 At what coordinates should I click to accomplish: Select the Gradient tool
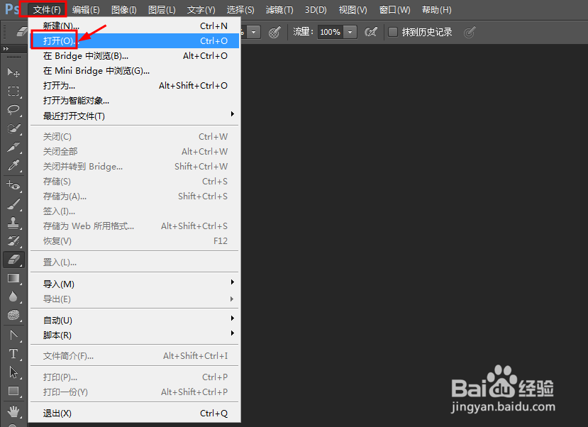(x=13, y=278)
